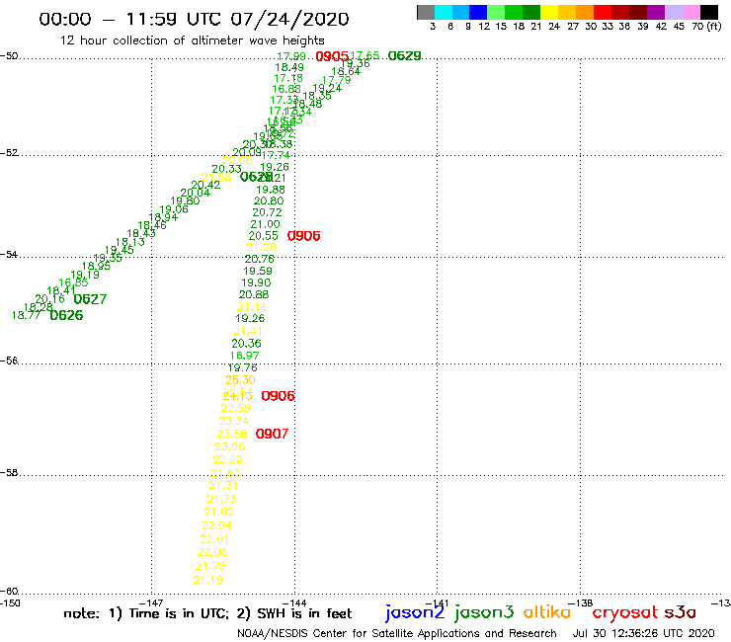Click the red 'cryosat' legend label

coord(625,612)
